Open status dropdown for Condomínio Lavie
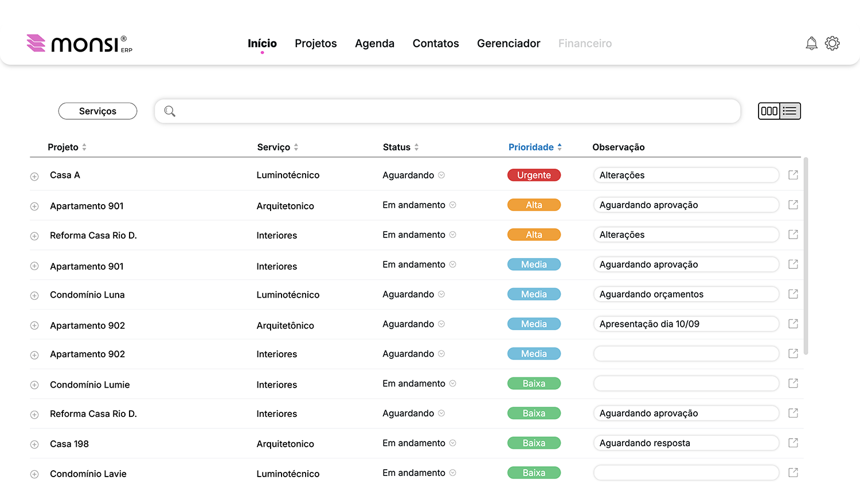 pyautogui.click(x=452, y=473)
